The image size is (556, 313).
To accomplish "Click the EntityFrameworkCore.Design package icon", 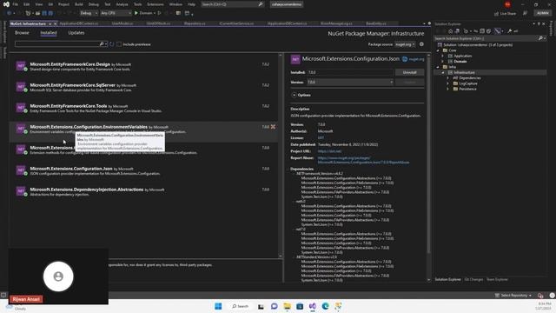I will (21, 66).
